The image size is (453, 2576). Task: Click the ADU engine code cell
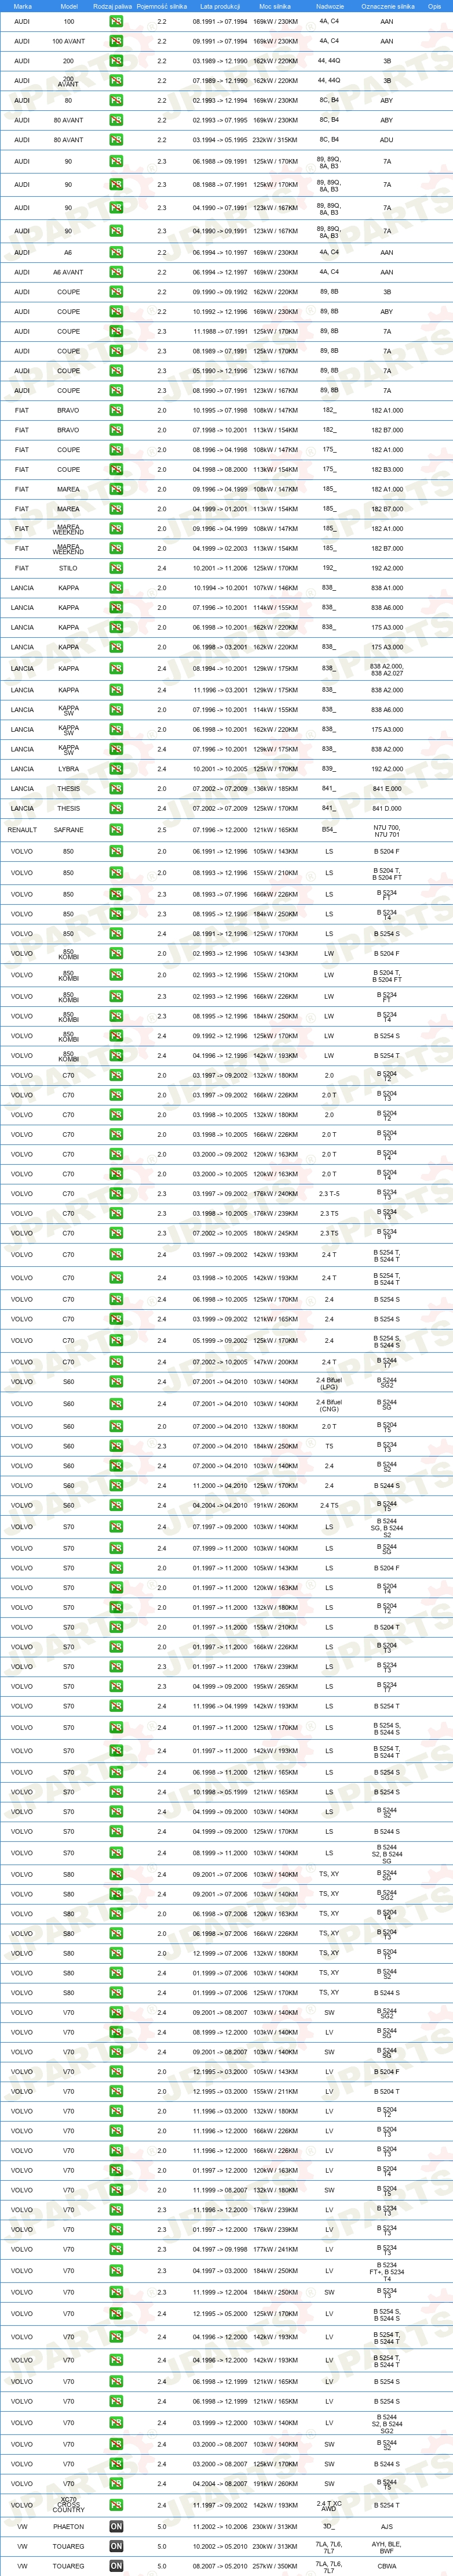(x=387, y=140)
